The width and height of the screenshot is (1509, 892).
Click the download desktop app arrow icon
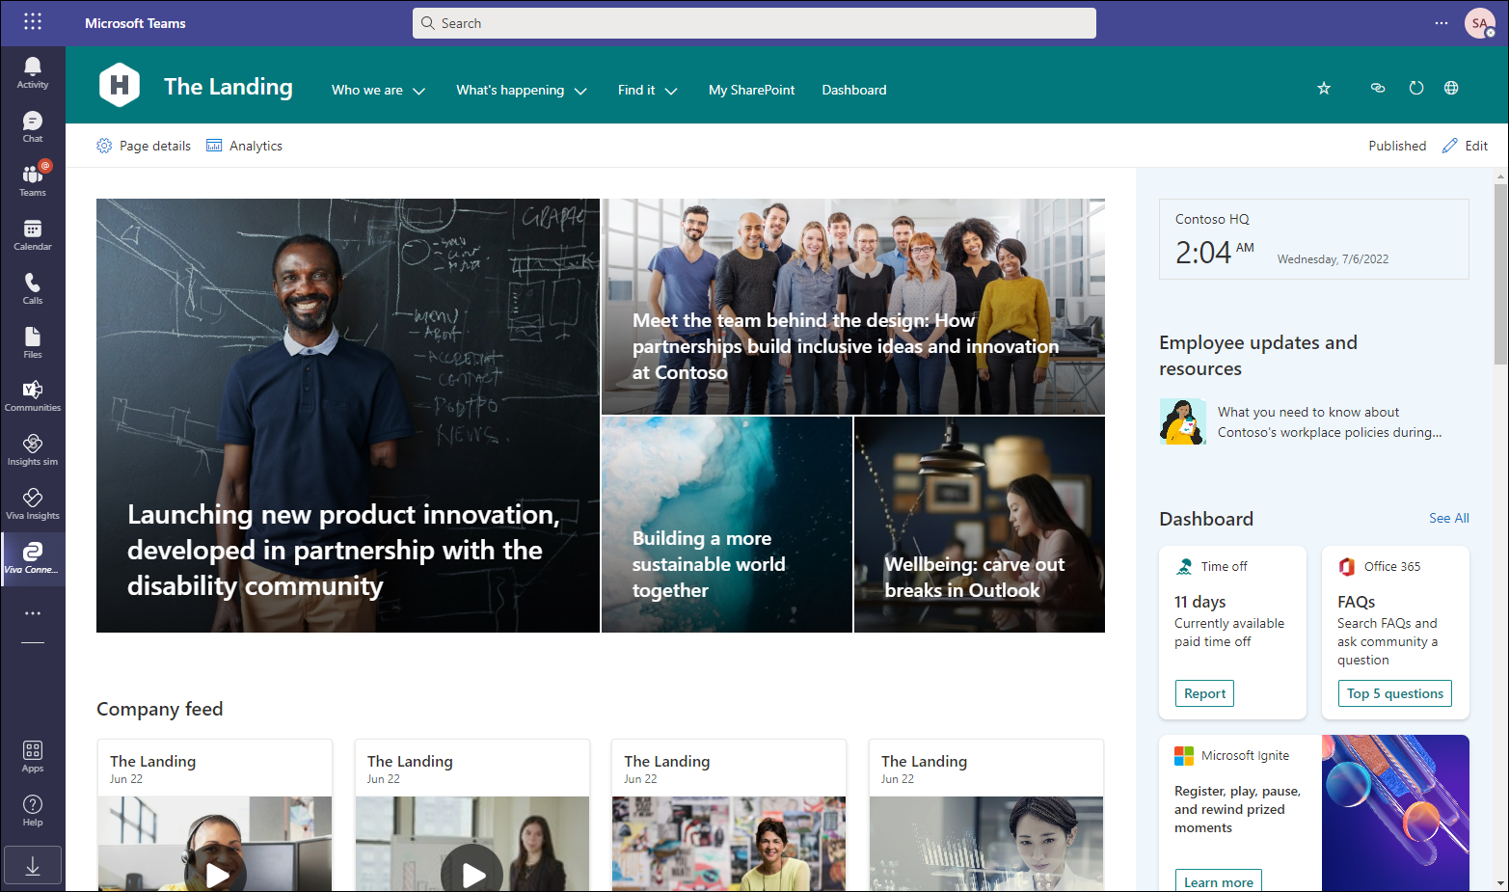(x=33, y=866)
